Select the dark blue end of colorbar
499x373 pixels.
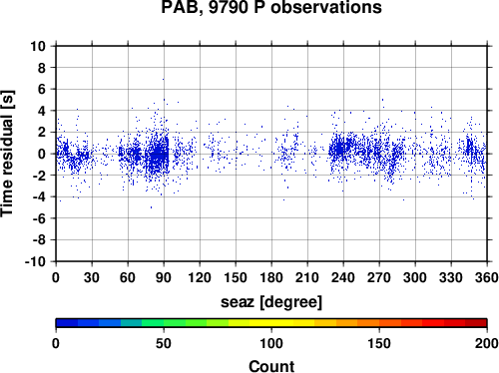coord(67,322)
